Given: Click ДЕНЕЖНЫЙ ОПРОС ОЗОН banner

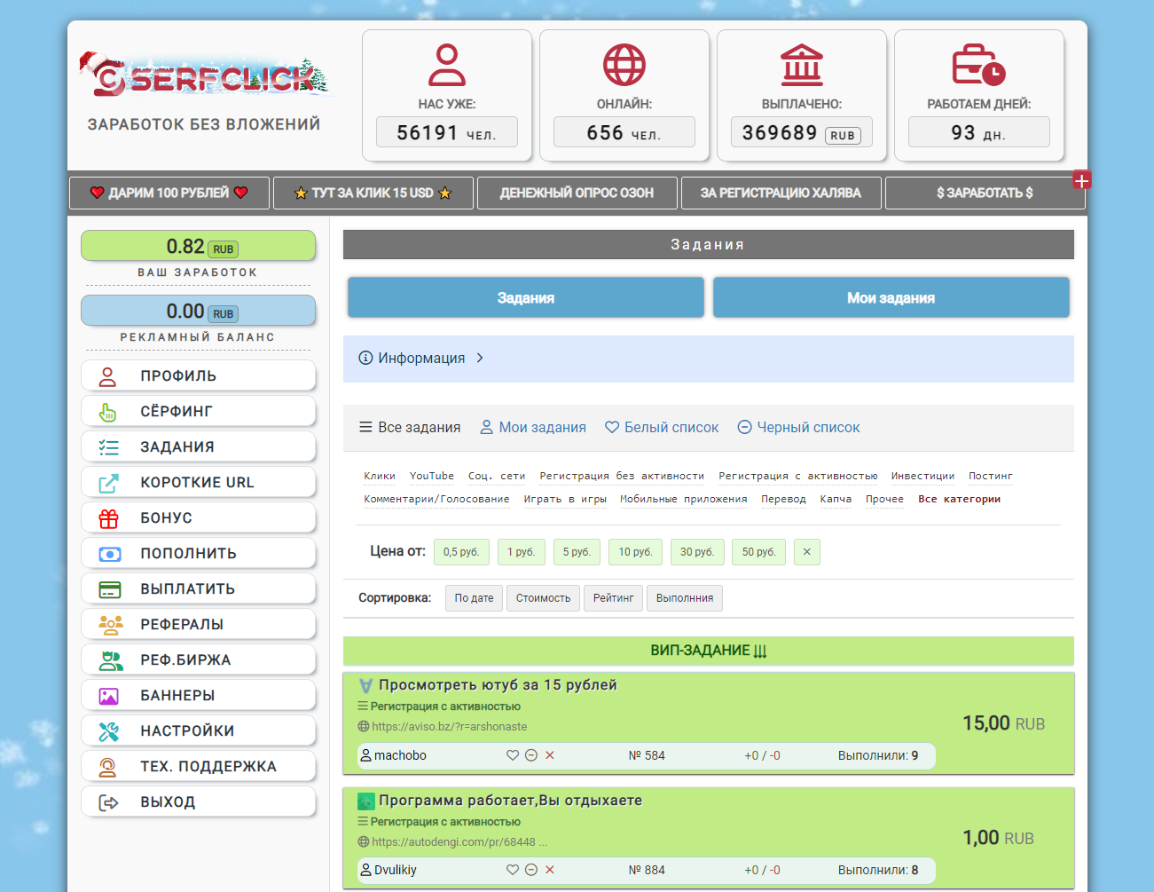Looking at the screenshot, I should (x=577, y=193).
